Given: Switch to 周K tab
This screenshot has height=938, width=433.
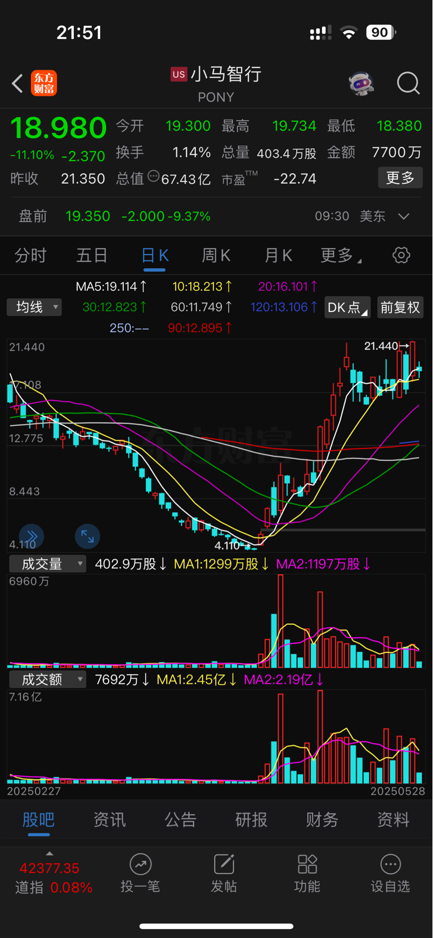Looking at the screenshot, I should 216,255.
